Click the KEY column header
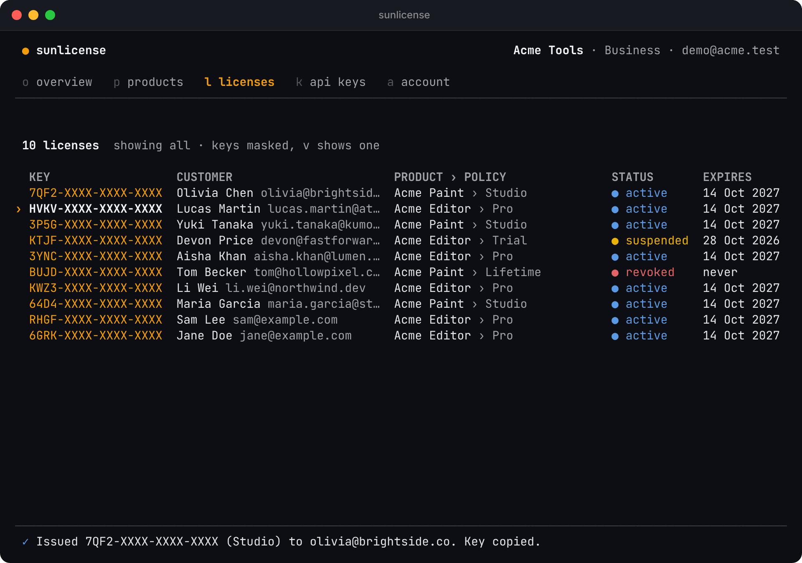Screen dimensions: 802x563 pos(40,177)
